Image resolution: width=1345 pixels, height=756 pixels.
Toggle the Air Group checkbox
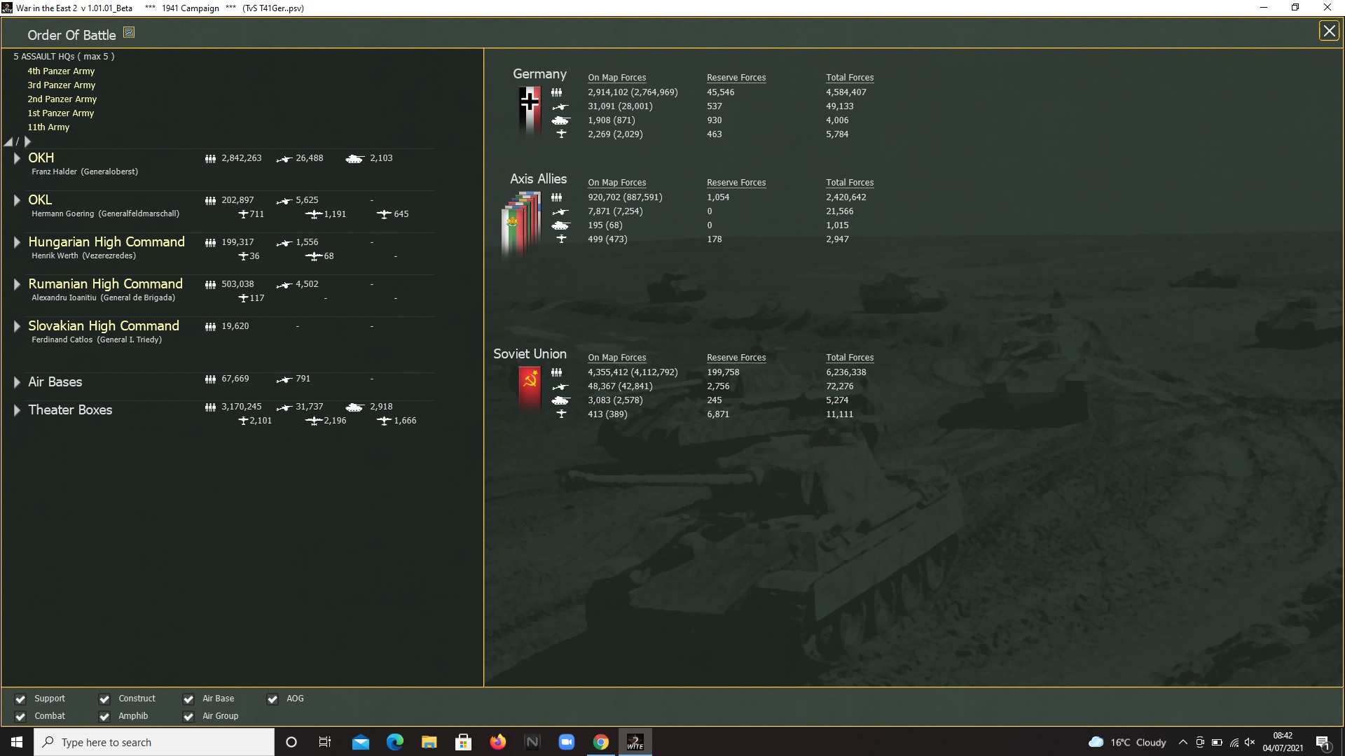pyautogui.click(x=188, y=717)
